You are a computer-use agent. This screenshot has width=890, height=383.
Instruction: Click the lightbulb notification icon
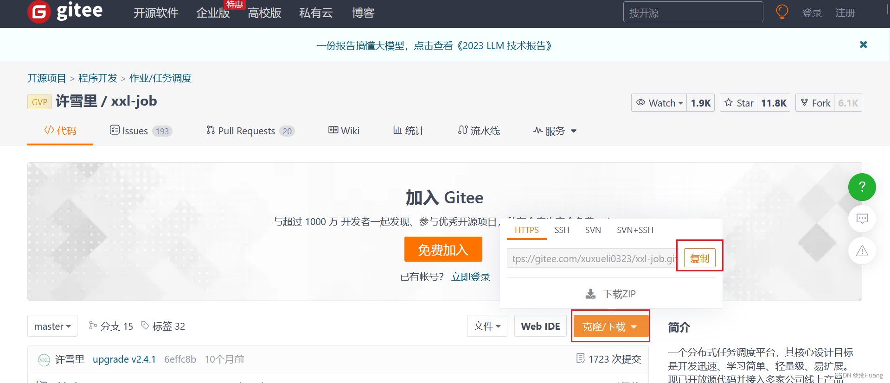pyautogui.click(x=782, y=12)
